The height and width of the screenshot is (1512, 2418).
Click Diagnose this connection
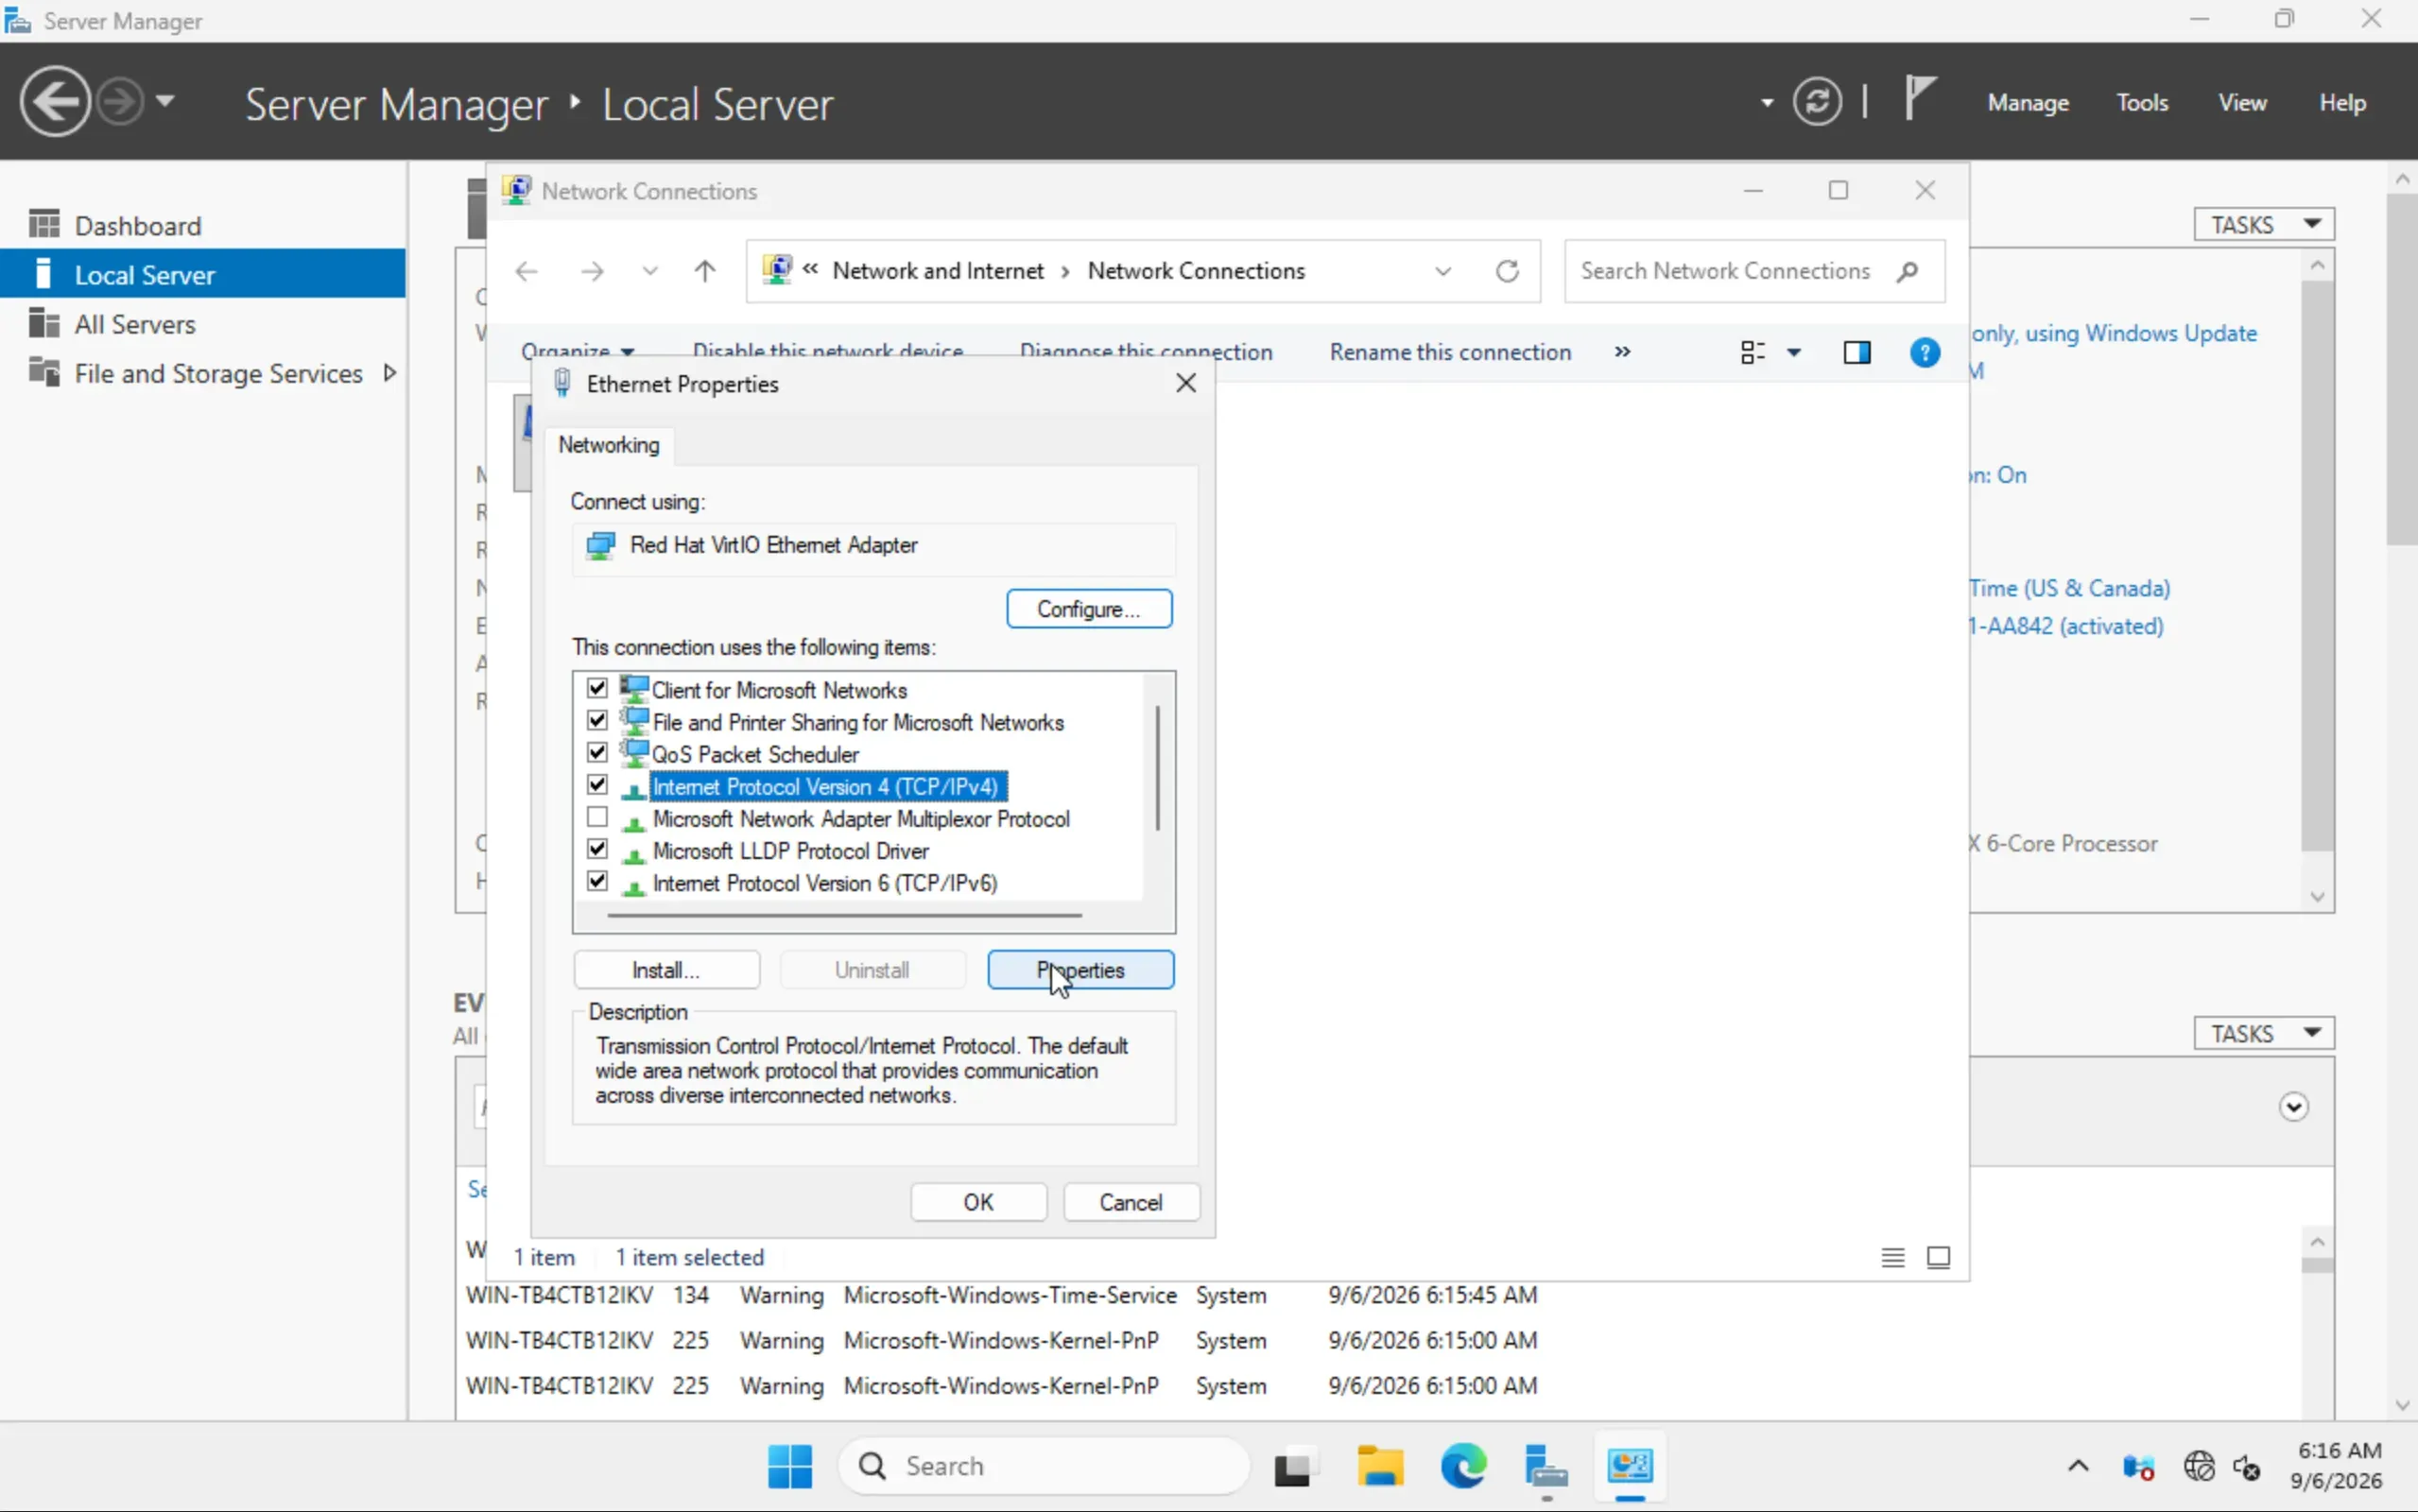pyautogui.click(x=1146, y=352)
